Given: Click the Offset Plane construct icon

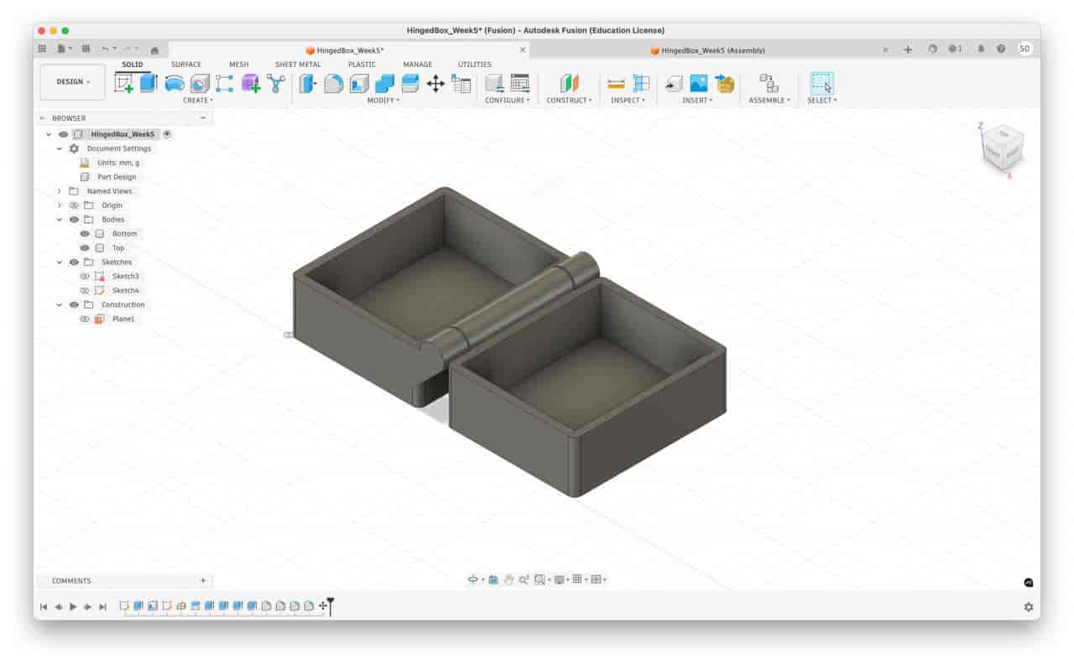Looking at the screenshot, I should click(570, 83).
